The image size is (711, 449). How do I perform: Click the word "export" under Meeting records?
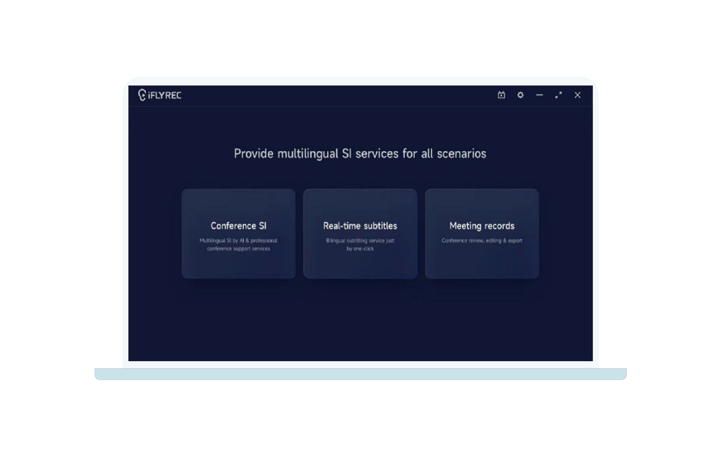click(x=515, y=241)
